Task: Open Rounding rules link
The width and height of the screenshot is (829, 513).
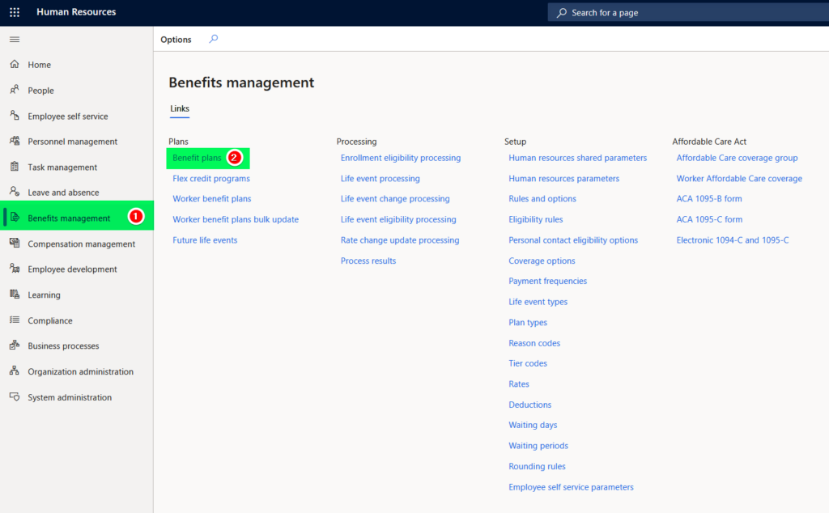Action: [x=537, y=466]
